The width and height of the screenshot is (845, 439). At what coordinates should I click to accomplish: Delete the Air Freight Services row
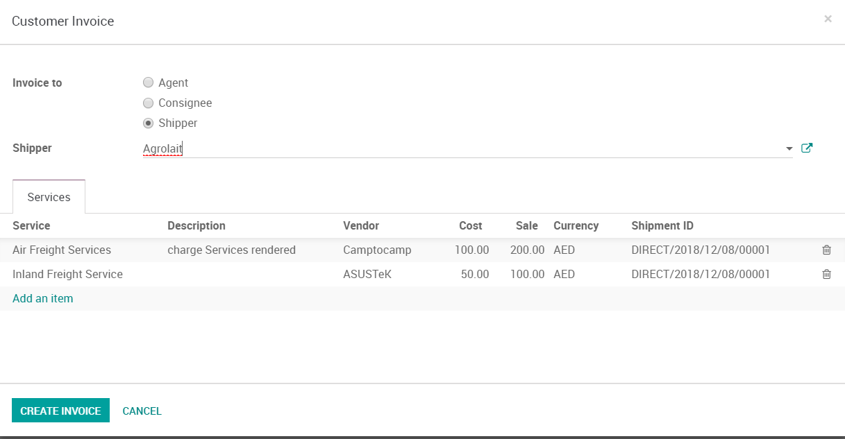pos(826,250)
